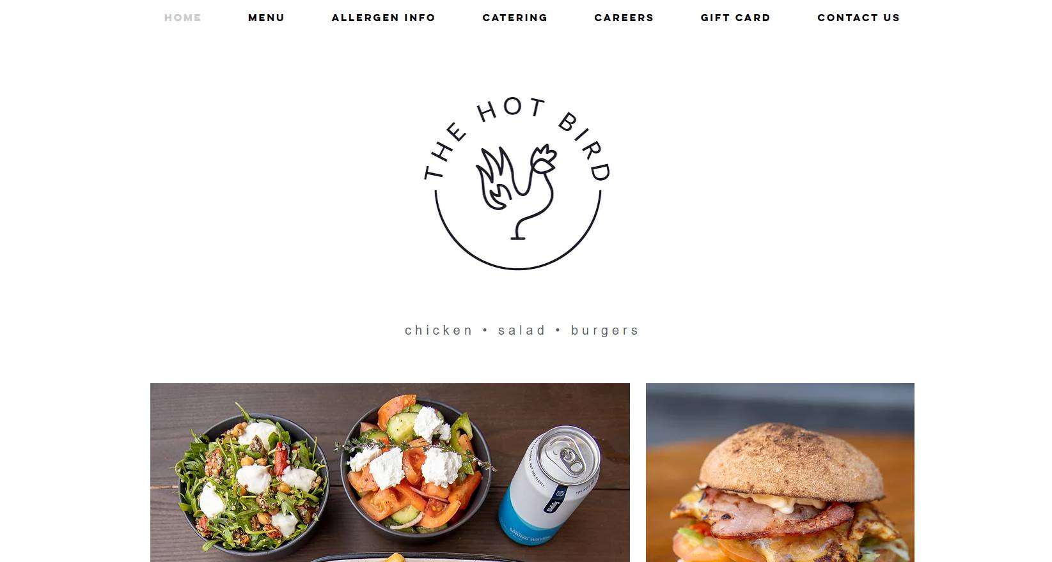Navigate to Gift Card page
This screenshot has height=562, width=1052.
click(735, 18)
